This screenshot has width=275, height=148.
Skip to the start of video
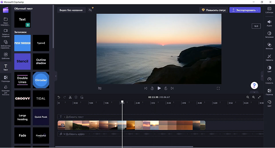click(145, 88)
